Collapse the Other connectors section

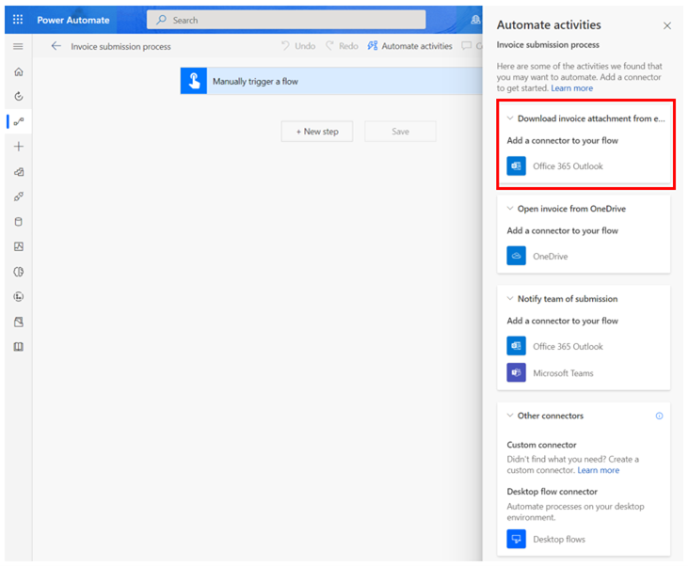point(510,416)
